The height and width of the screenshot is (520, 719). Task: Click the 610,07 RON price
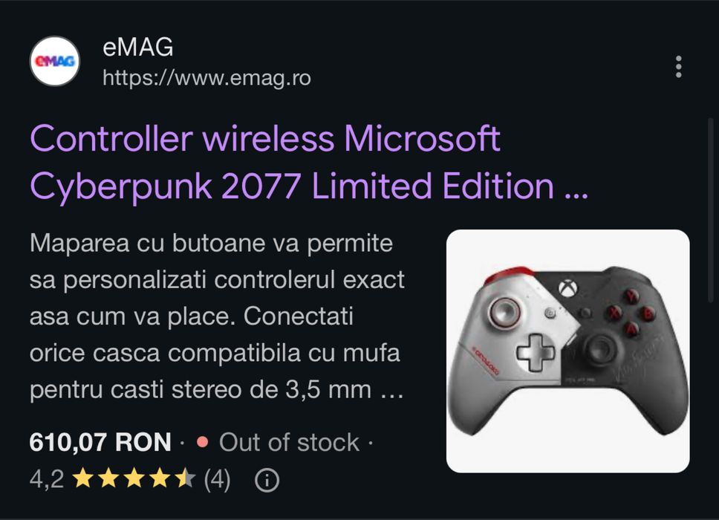coord(100,443)
